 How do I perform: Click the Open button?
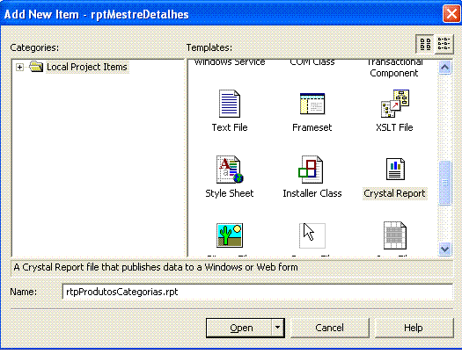click(239, 328)
